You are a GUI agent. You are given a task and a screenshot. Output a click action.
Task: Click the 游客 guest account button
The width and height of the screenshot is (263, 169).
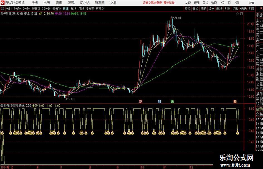point(252,3)
